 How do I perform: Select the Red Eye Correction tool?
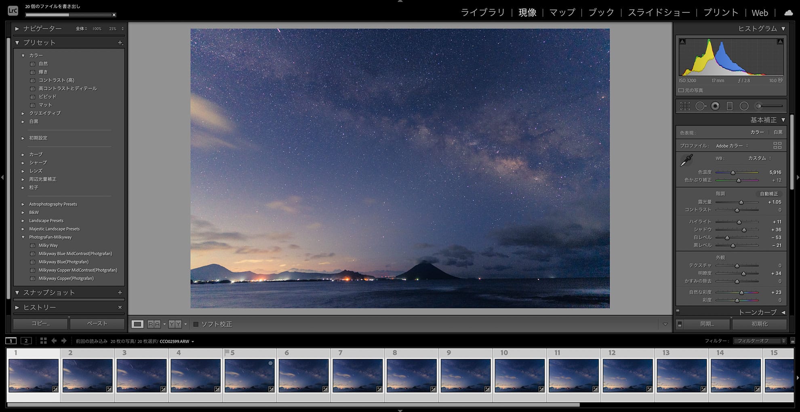pos(715,106)
